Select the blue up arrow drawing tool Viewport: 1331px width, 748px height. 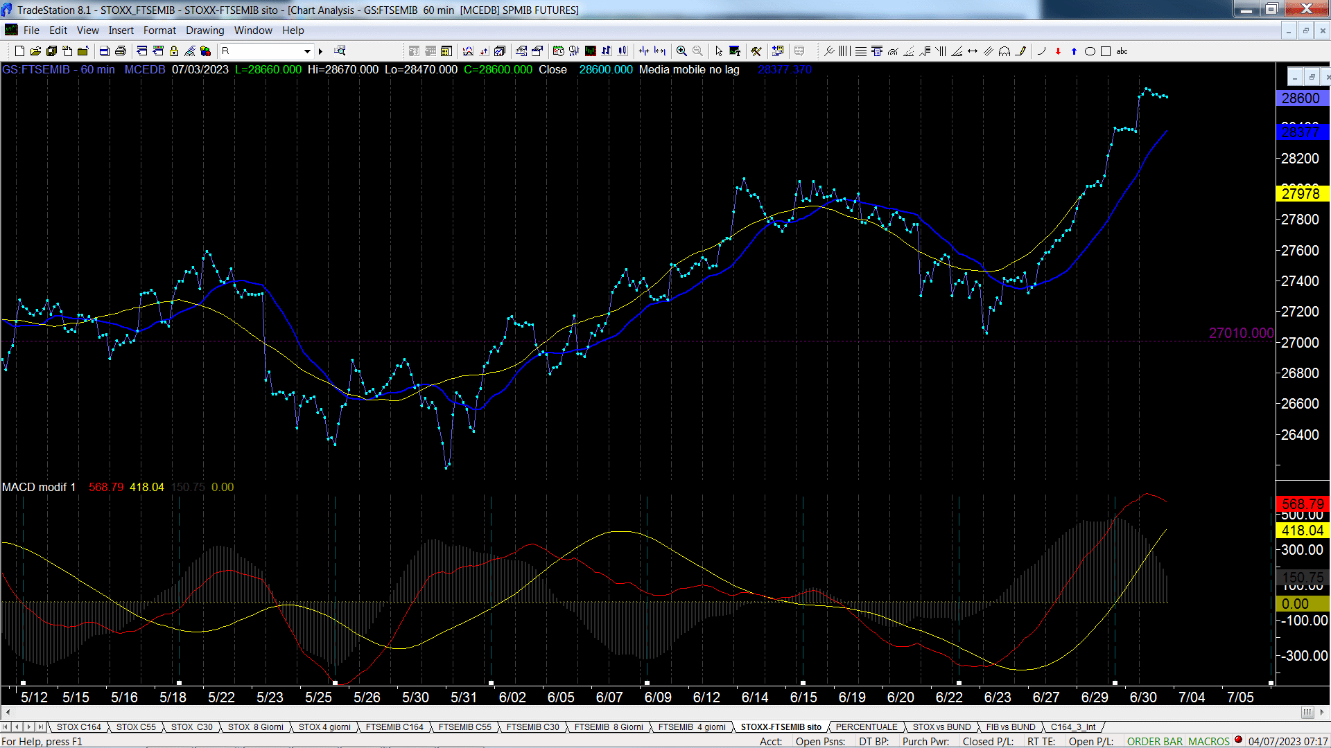(1074, 51)
